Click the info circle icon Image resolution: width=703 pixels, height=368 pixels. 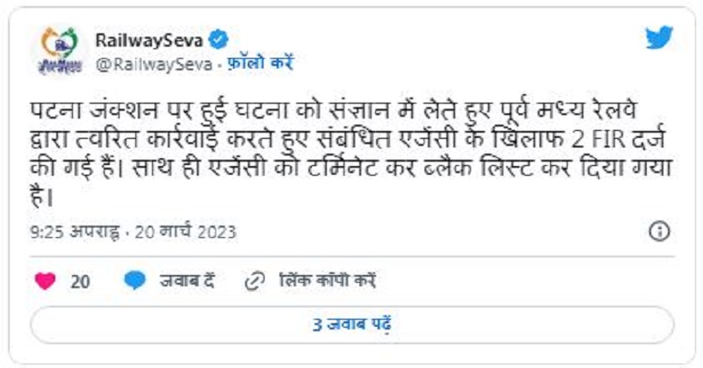click(x=659, y=232)
